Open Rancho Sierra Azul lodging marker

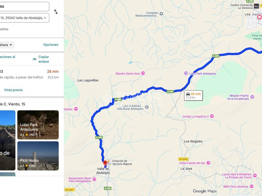[143, 73]
